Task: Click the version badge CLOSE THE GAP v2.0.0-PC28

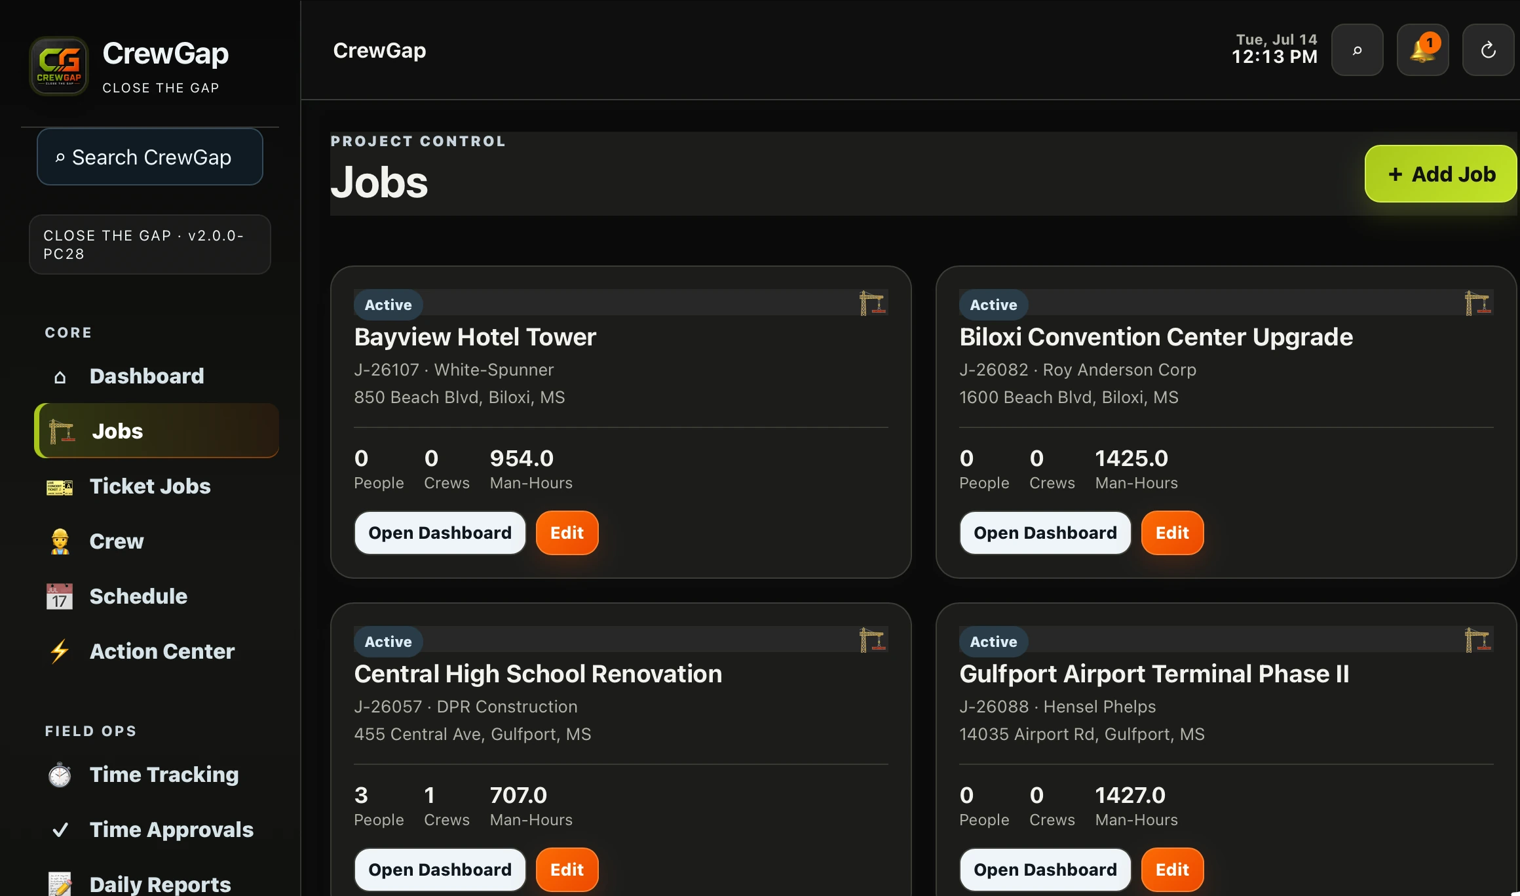Action: (150, 244)
